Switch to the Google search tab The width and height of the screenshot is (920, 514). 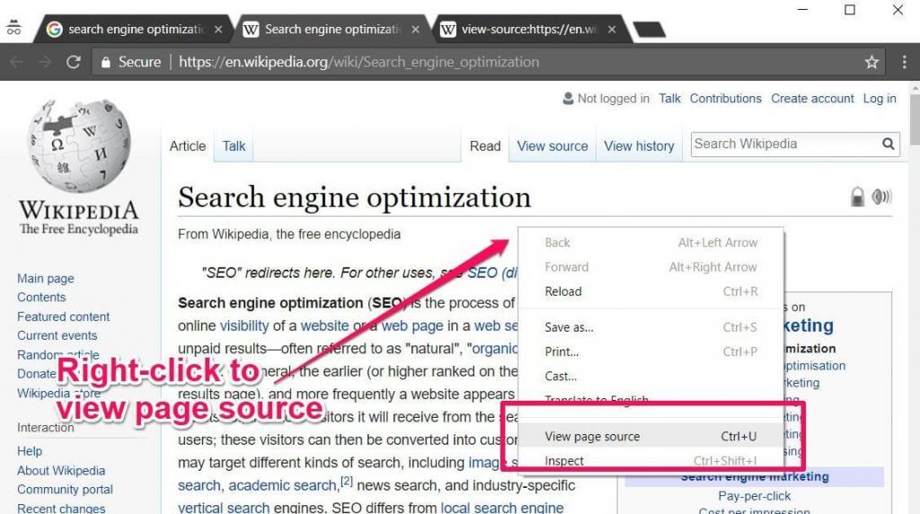(x=135, y=30)
